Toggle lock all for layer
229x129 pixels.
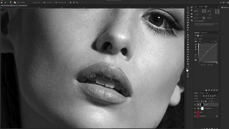(x=206, y=101)
